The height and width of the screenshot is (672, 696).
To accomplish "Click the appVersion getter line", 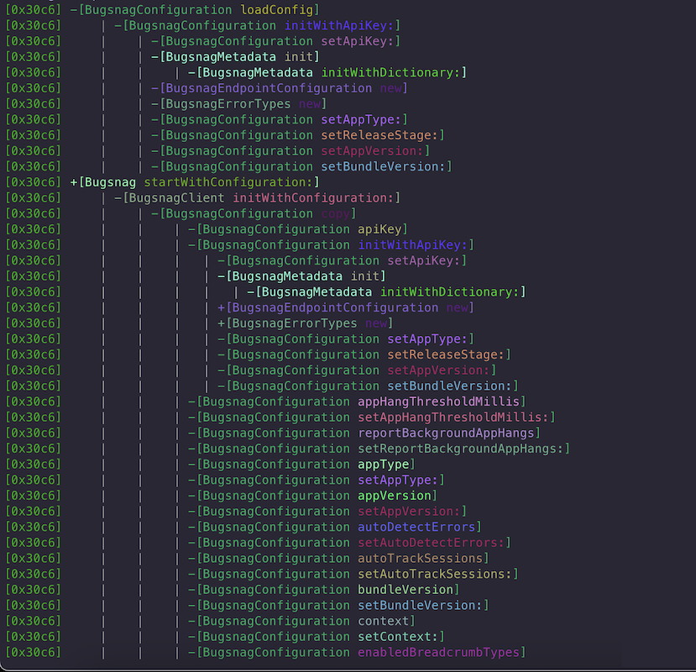I will pos(312,496).
